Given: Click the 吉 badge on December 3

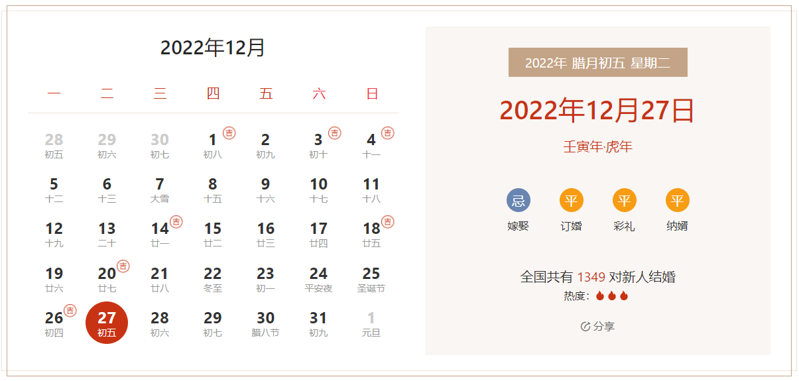Looking at the screenshot, I should 335,133.
